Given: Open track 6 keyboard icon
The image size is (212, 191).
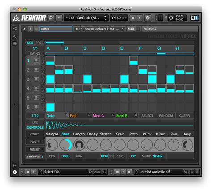Looking at the screenshot, I should [37, 107].
